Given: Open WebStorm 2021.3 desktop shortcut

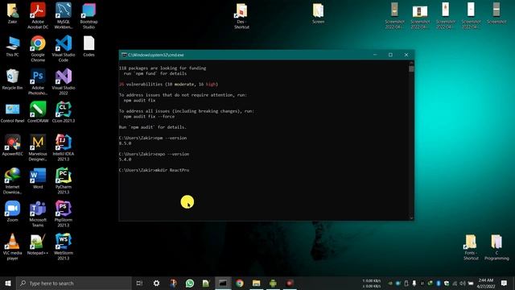Looking at the screenshot, I should click(64, 246).
